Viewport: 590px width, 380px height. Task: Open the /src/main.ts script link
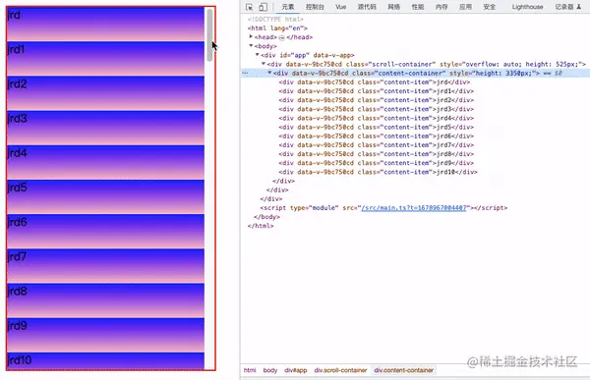pos(414,208)
